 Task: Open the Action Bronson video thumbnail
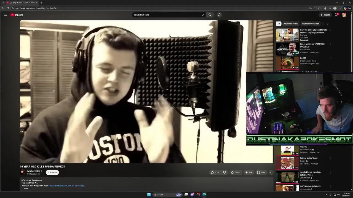pos(287,150)
